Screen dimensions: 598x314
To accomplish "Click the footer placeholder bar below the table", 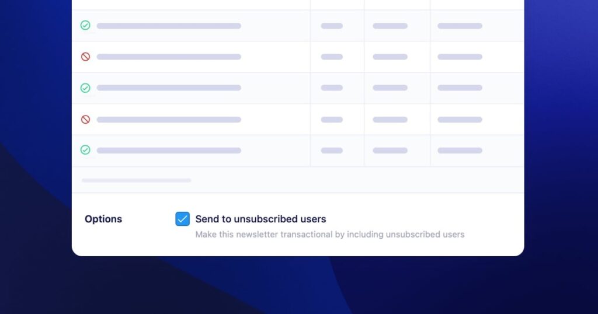I will [x=136, y=180].
